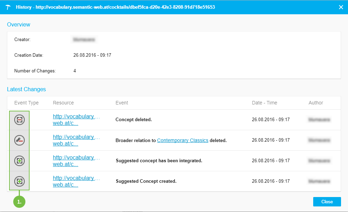Image resolution: width=348 pixels, height=212 pixels.
Task: Click the Date - Time column header
Action: (x=264, y=103)
